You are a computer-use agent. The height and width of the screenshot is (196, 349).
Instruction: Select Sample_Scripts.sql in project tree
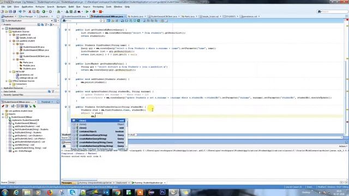27,38
